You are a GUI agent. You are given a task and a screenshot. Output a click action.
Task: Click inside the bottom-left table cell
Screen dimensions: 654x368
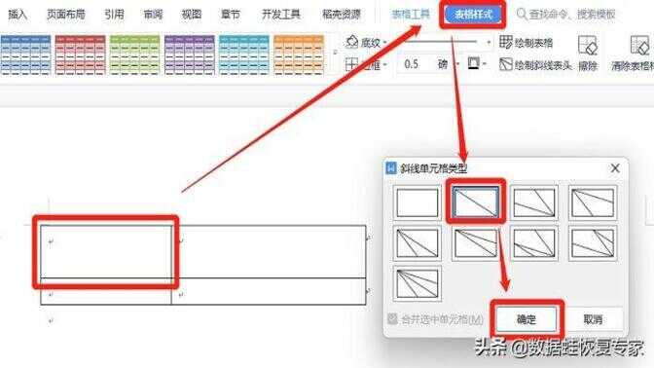[x=106, y=291]
